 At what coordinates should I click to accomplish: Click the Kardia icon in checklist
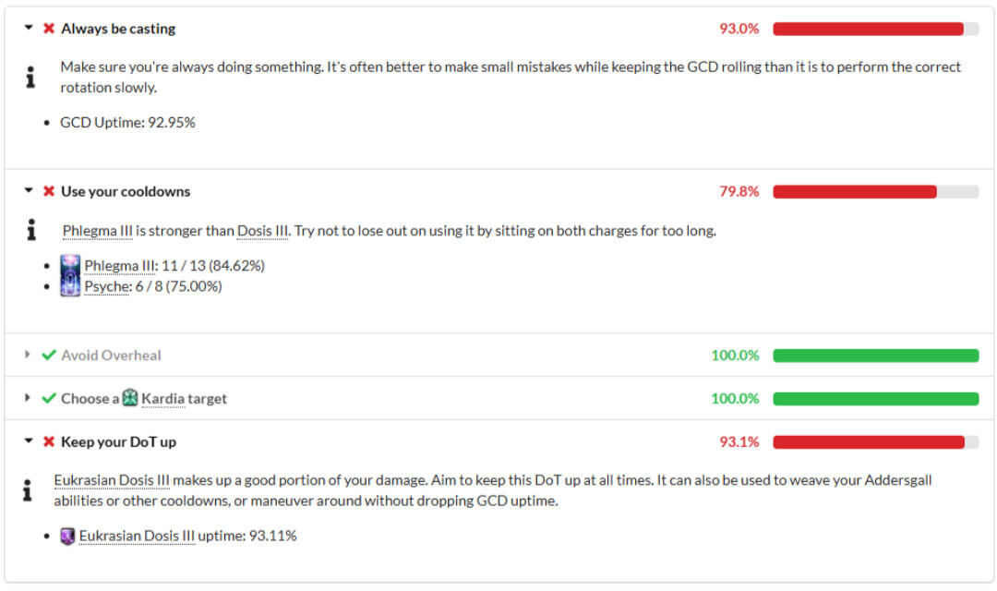[130, 398]
